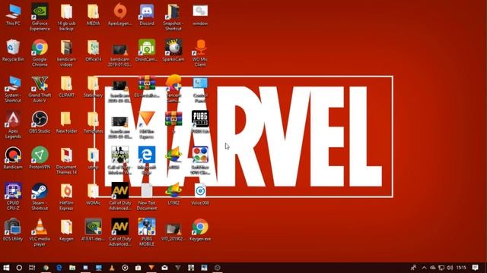The height and width of the screenshot is (273, 487).
Task: Select the 14 gb usb backup folder
Action: point(66,17)
